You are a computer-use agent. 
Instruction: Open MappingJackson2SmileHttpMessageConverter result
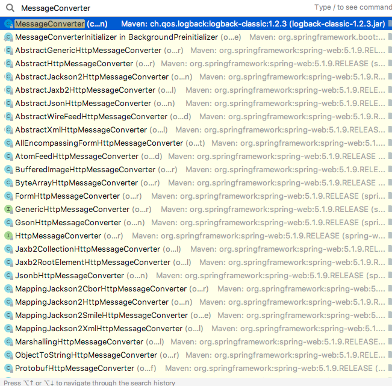coord(196,316)
